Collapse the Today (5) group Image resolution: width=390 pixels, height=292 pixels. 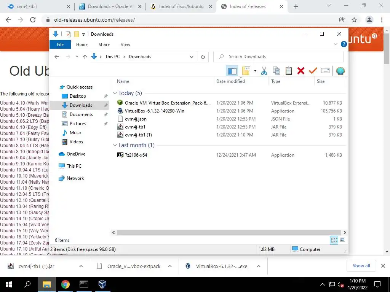click(x=115, y=93)
